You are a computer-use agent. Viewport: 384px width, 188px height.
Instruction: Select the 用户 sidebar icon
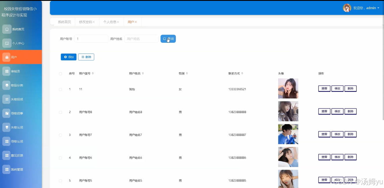(7, 57)
